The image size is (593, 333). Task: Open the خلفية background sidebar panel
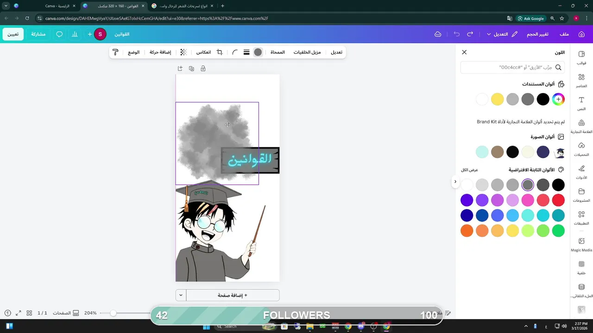[581, 267]
